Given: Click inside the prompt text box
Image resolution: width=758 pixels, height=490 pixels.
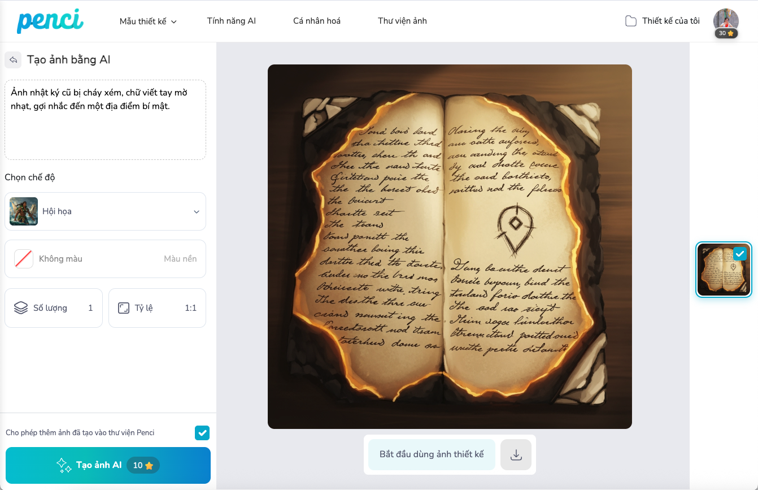Looking at the screenshot, I should click(x=105, y=120).
